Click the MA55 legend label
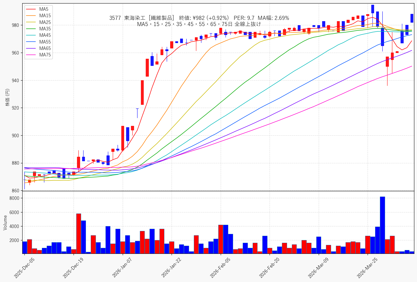This screenshot has height=282, width=417. coord(45,42)
